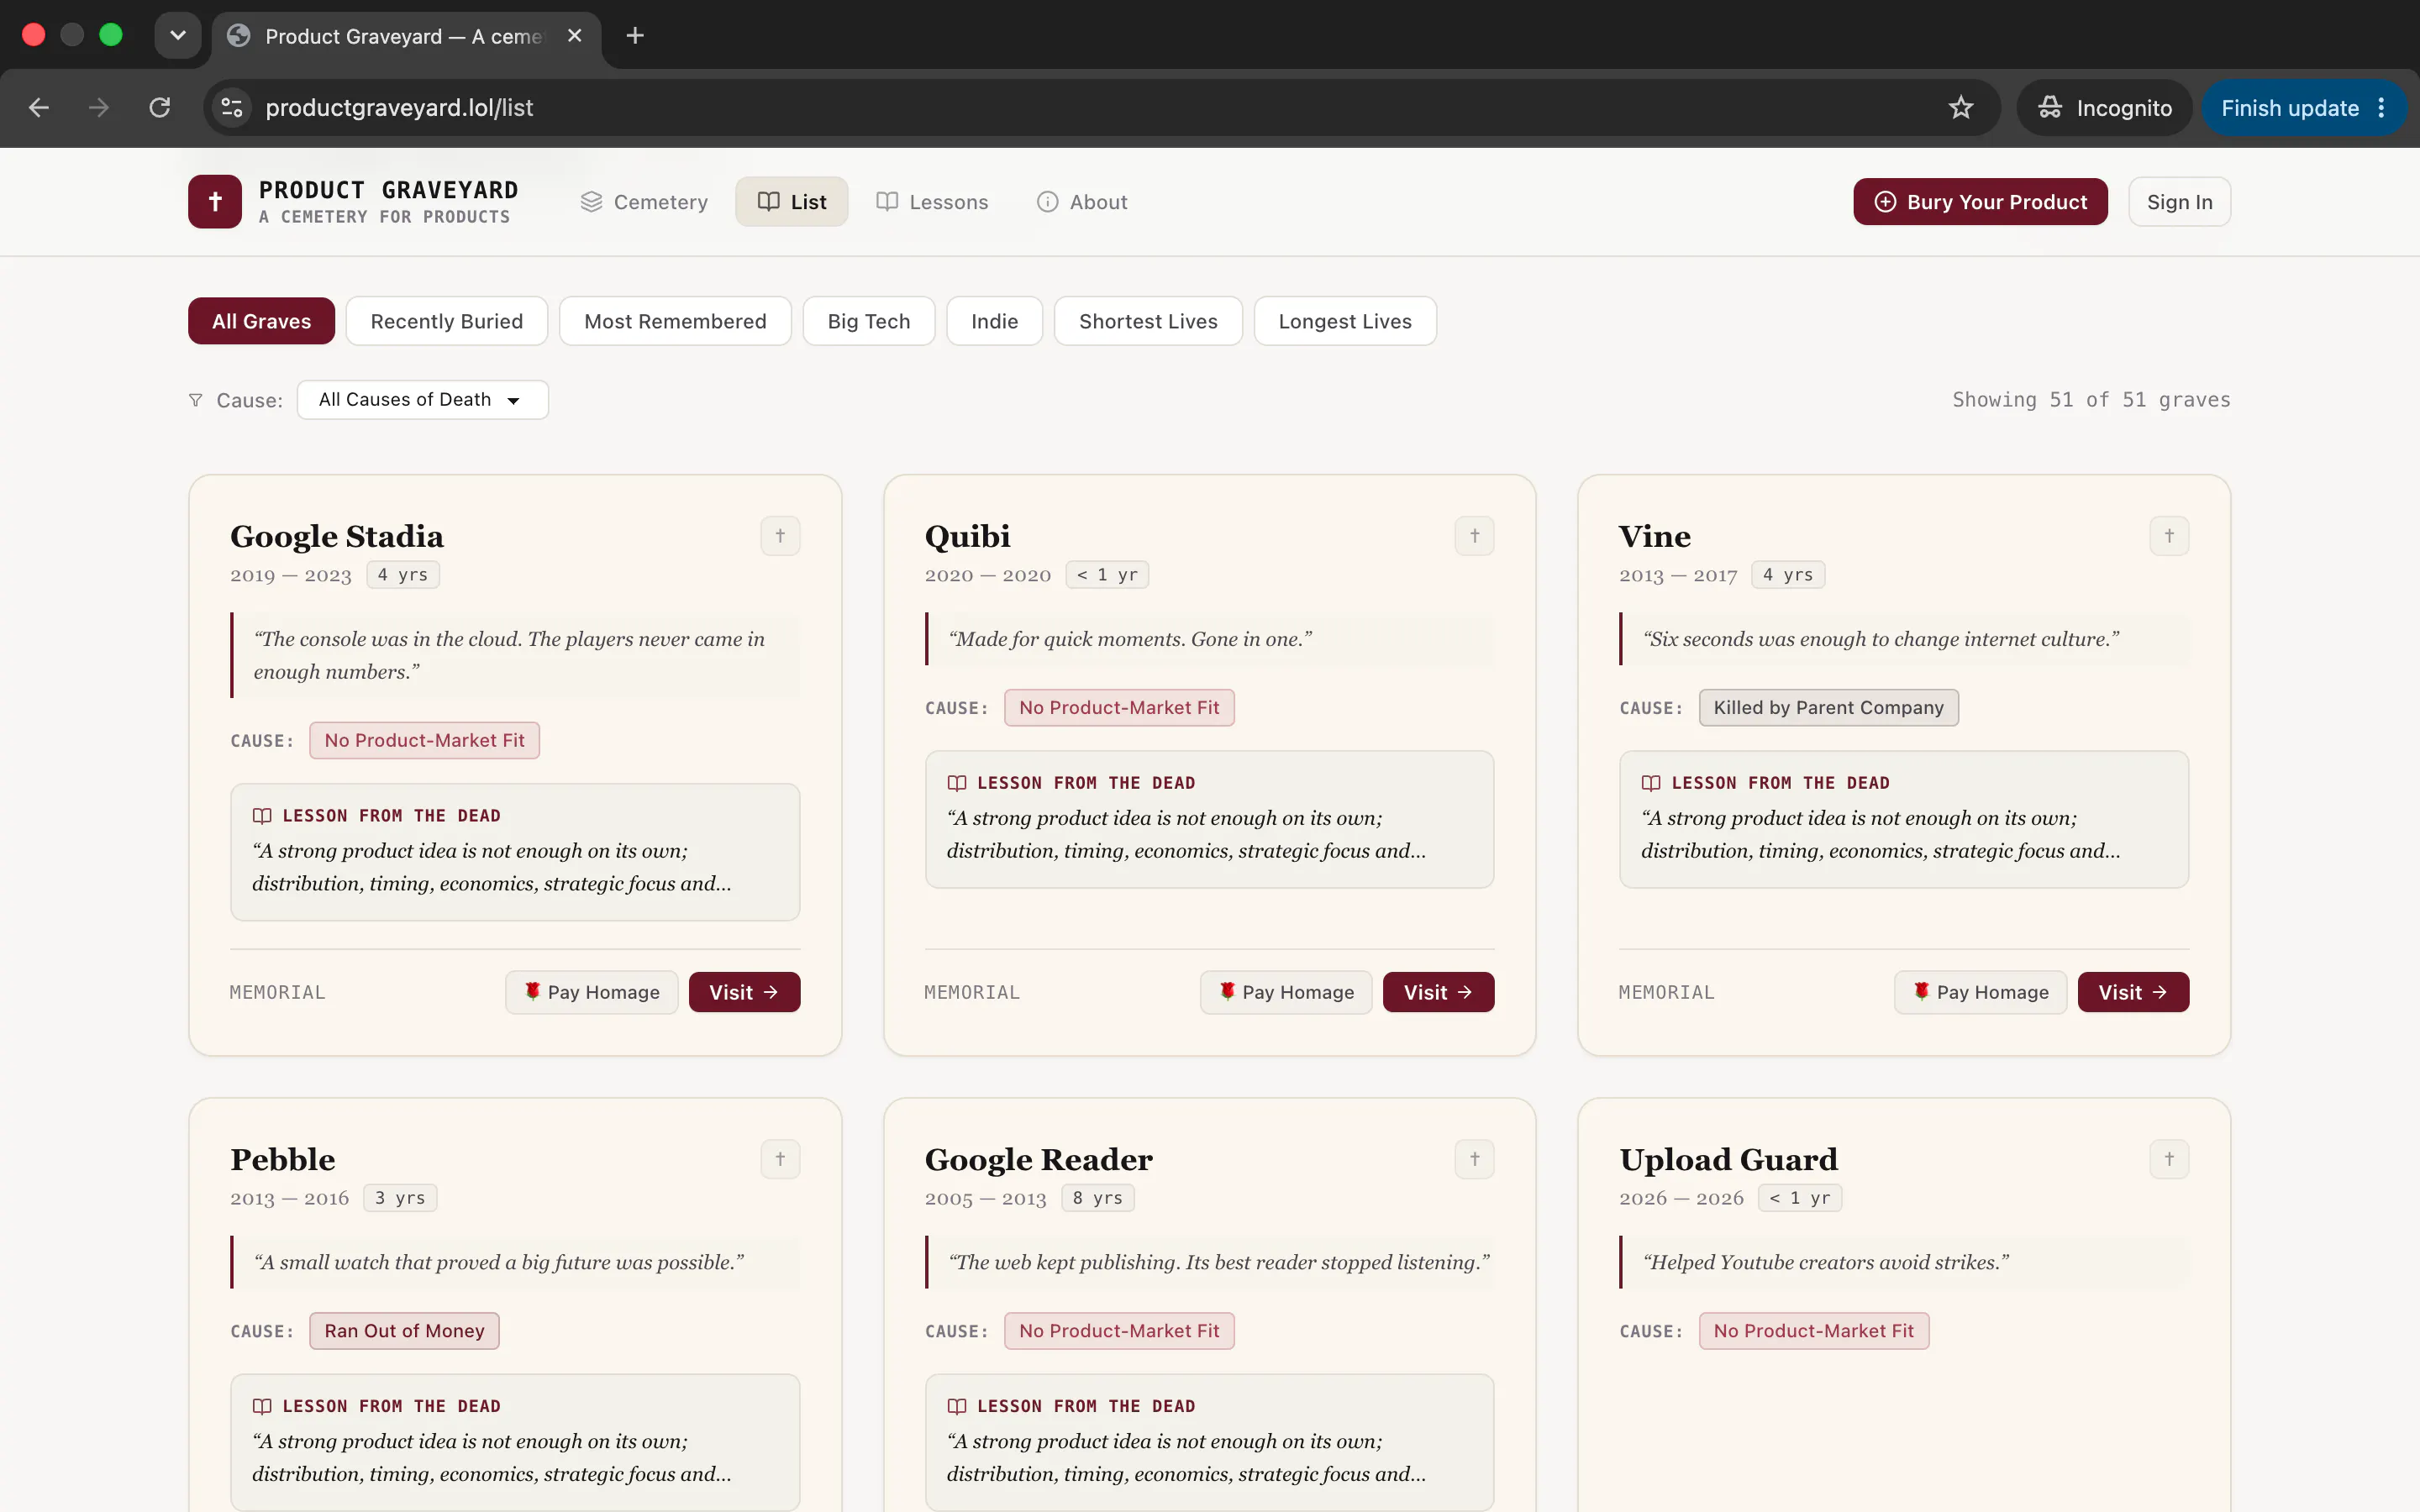Click the Incognito indicator
This screenshot has width=2420, height=1512.
(2104, 108)
